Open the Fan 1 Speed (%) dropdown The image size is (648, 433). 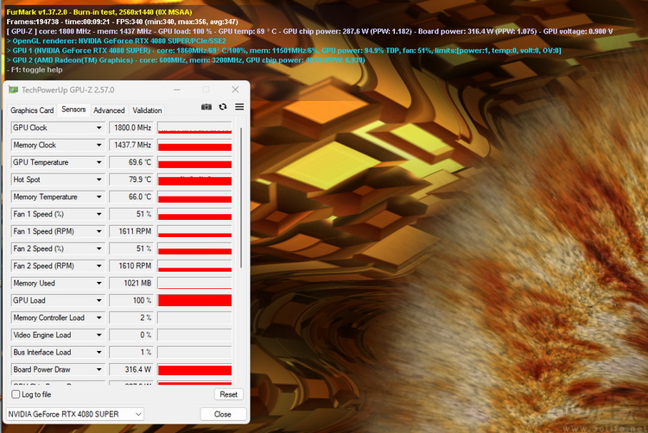point(98,215)
